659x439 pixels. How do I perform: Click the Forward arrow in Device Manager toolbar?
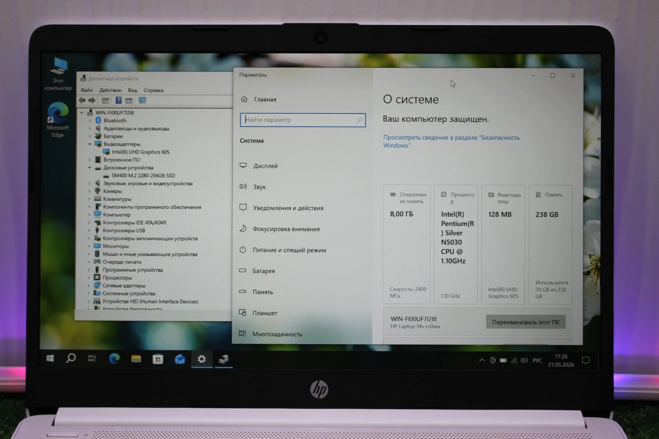(x=92, y=100)
